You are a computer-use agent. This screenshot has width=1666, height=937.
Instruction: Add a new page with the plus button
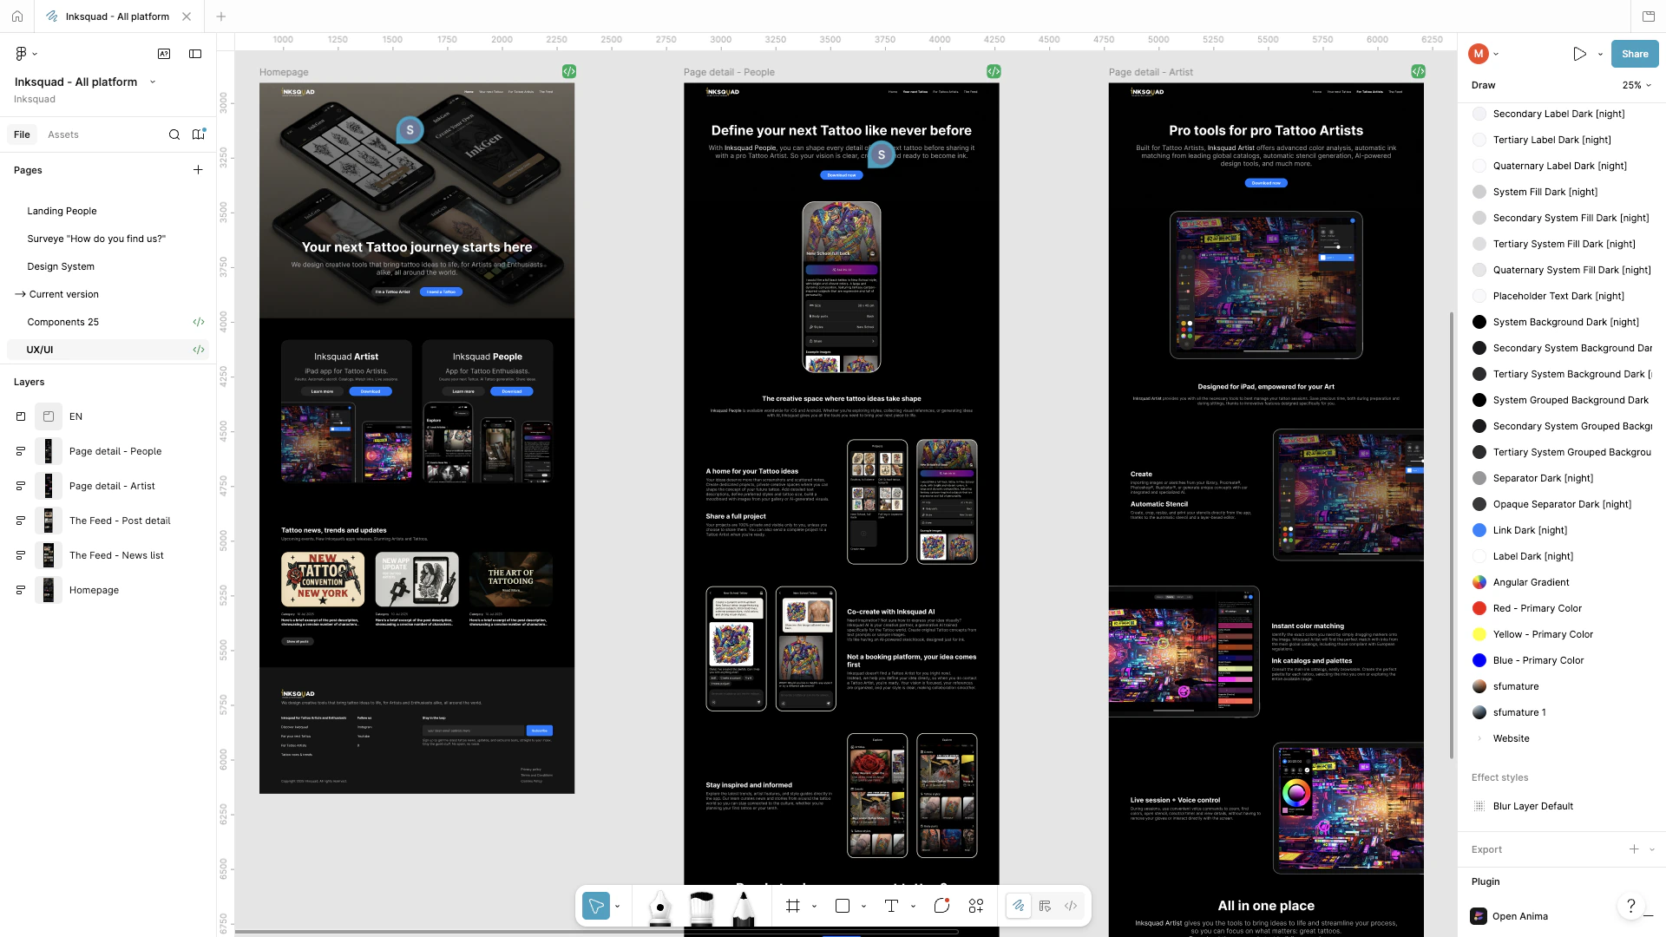pos(198,170)
